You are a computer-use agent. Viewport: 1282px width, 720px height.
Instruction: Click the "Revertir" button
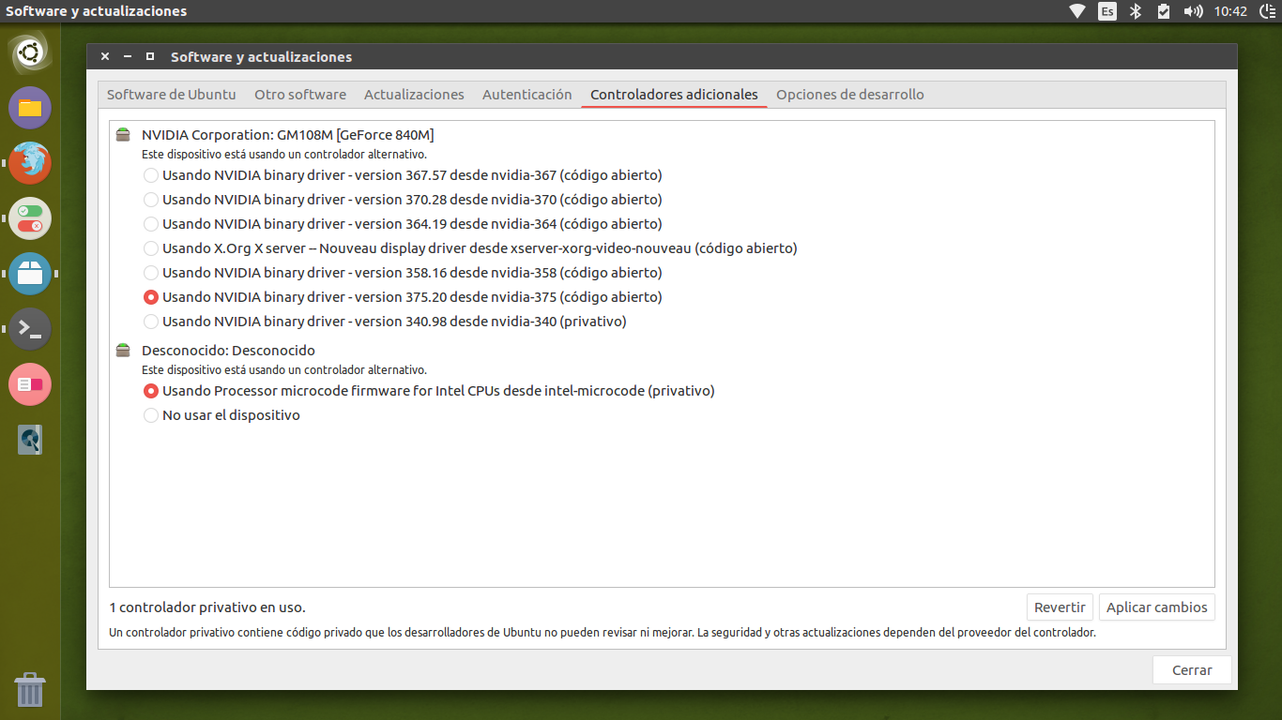1060,607
